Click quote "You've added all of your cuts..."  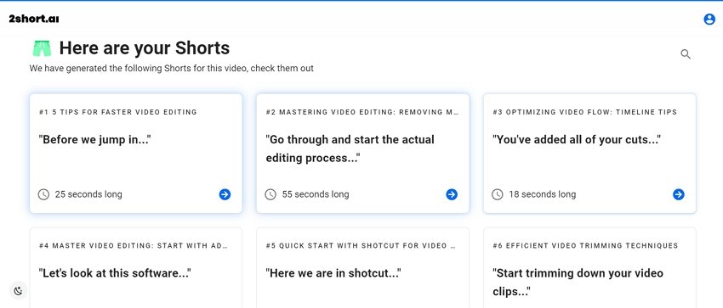(x=577, y=139)
